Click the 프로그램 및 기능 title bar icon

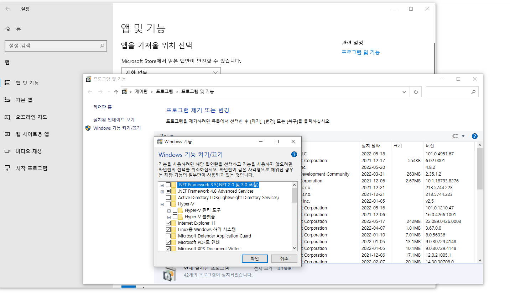coord(88,79)
